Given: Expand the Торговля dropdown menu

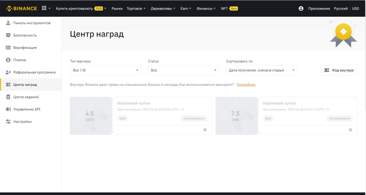Looking at the screenshot, I should point(136,9).
